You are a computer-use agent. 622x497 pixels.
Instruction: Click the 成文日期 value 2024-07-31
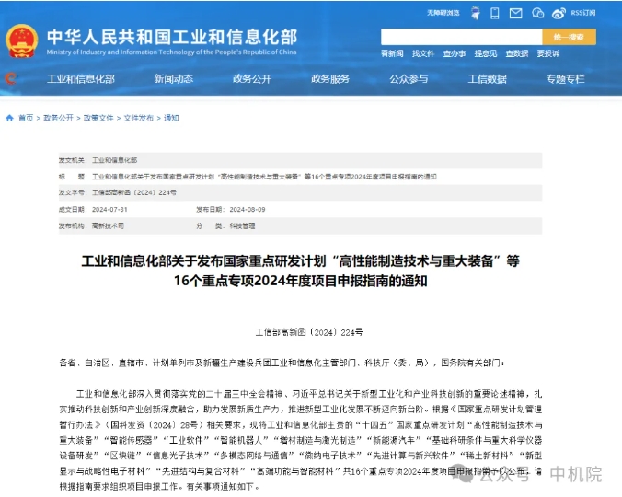(109, 210)
